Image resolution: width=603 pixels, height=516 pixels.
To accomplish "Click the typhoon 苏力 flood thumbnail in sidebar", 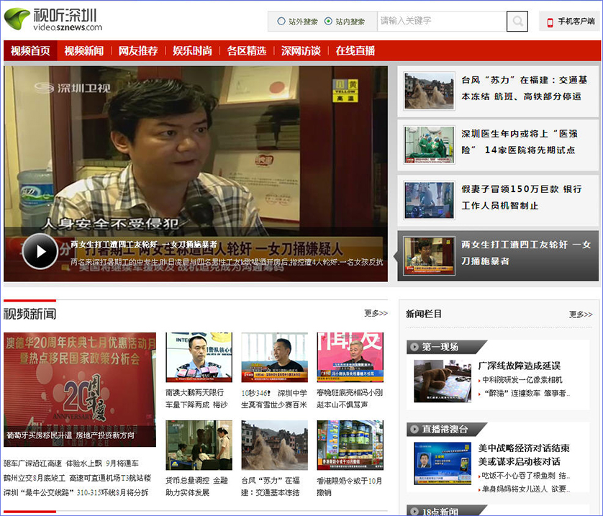I will coord(429,91).
